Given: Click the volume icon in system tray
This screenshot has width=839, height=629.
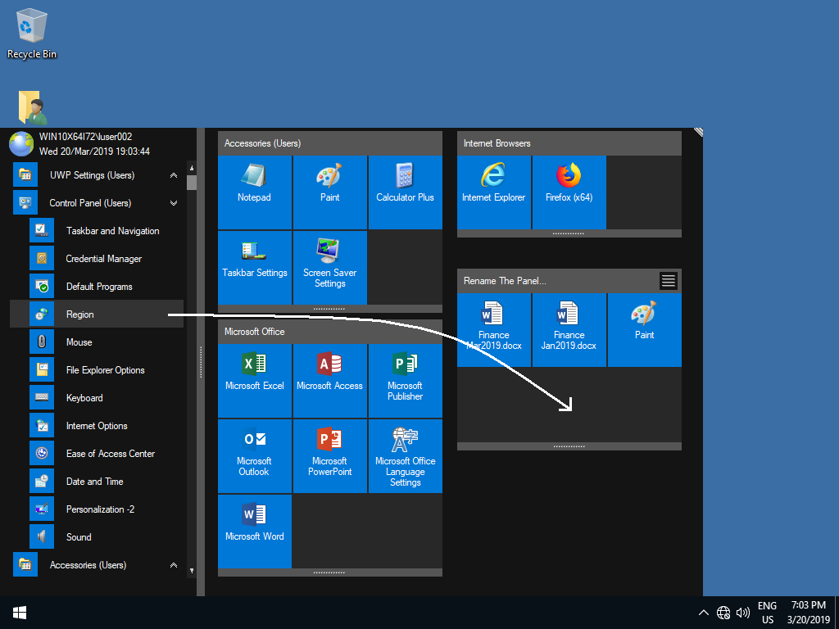Looking at the screenshot, I should (x=743, y=613).
